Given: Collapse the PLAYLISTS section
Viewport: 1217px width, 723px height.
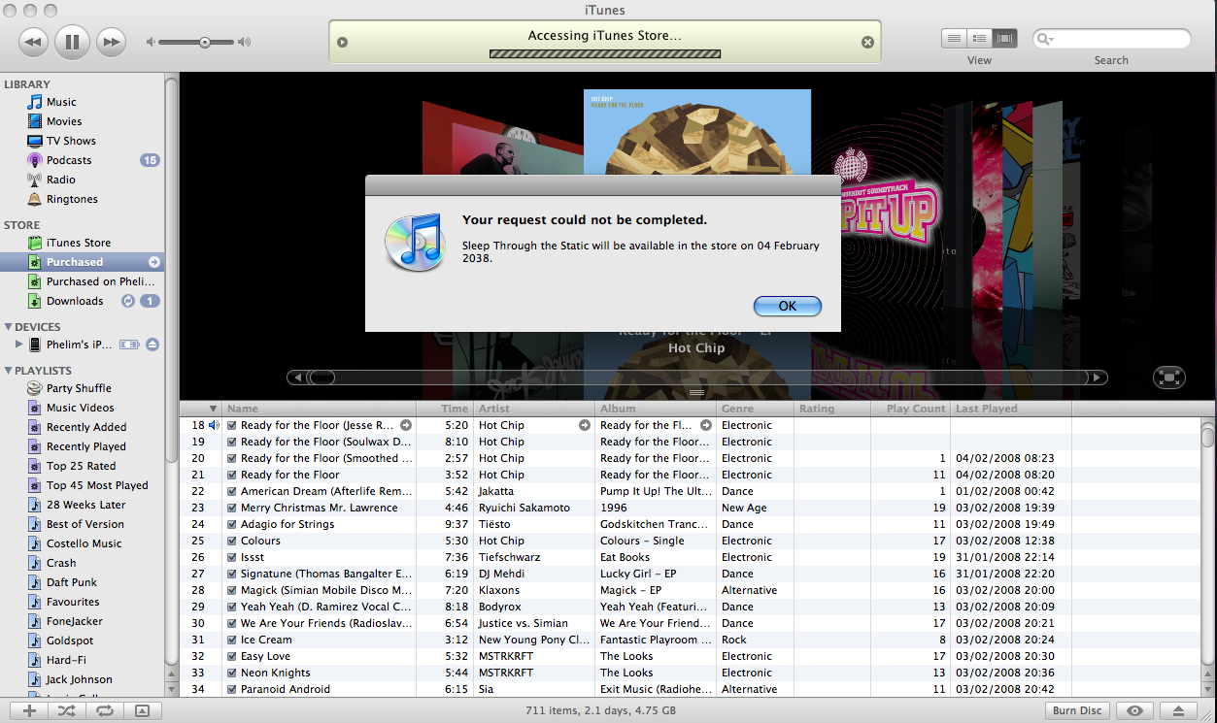Looking at the screenshot, I should tap(8, 371).
